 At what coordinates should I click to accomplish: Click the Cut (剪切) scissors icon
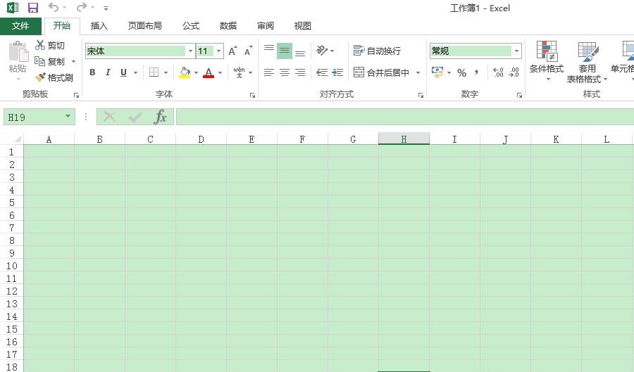pyautogui.click(x=41, y=46)
